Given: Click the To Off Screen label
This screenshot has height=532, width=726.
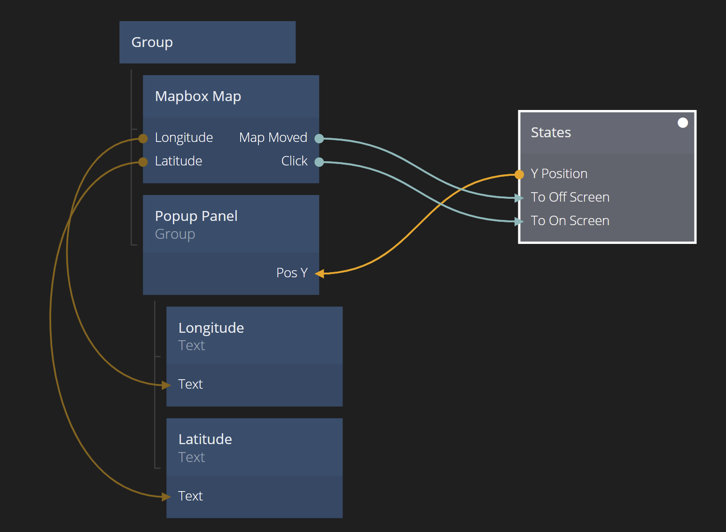Looking at the screenshot, I should click(x=570, y=197).
